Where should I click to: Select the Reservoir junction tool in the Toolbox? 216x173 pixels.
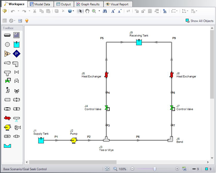[16, 44]
